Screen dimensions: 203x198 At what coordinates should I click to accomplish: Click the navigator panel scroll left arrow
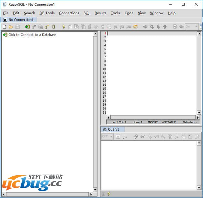click(4, 194)
